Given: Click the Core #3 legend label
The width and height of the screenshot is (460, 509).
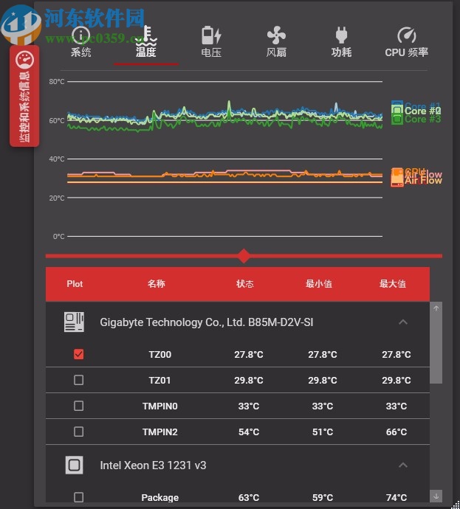Looking at the screenshot, I should click(423, 119).
